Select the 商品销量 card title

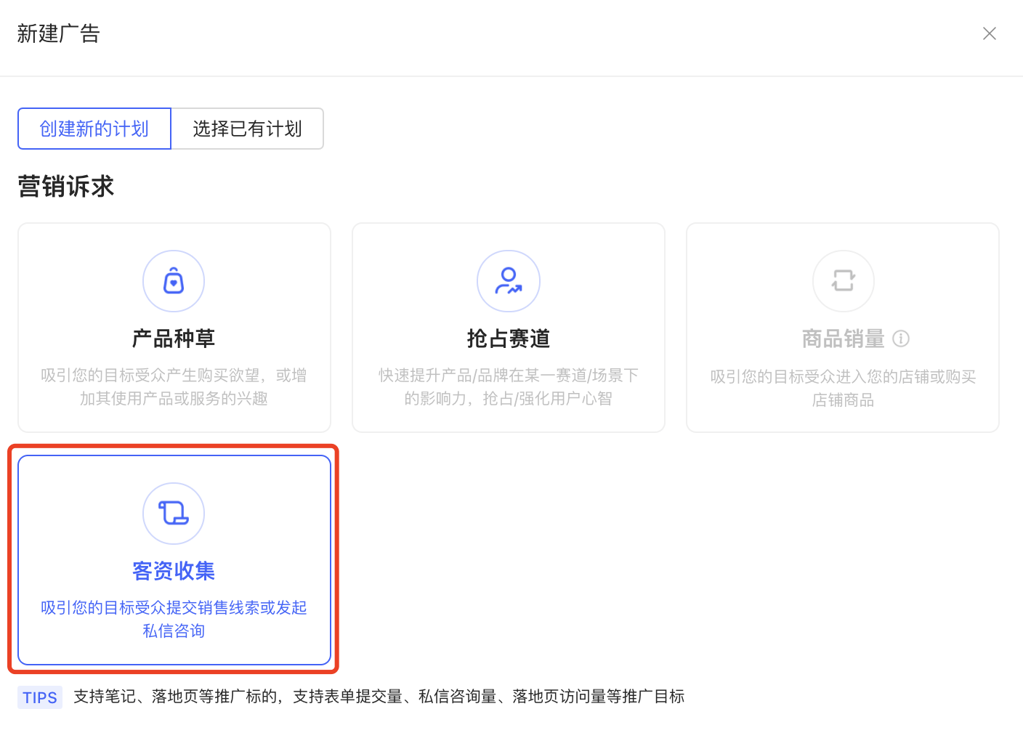point(843,339)
